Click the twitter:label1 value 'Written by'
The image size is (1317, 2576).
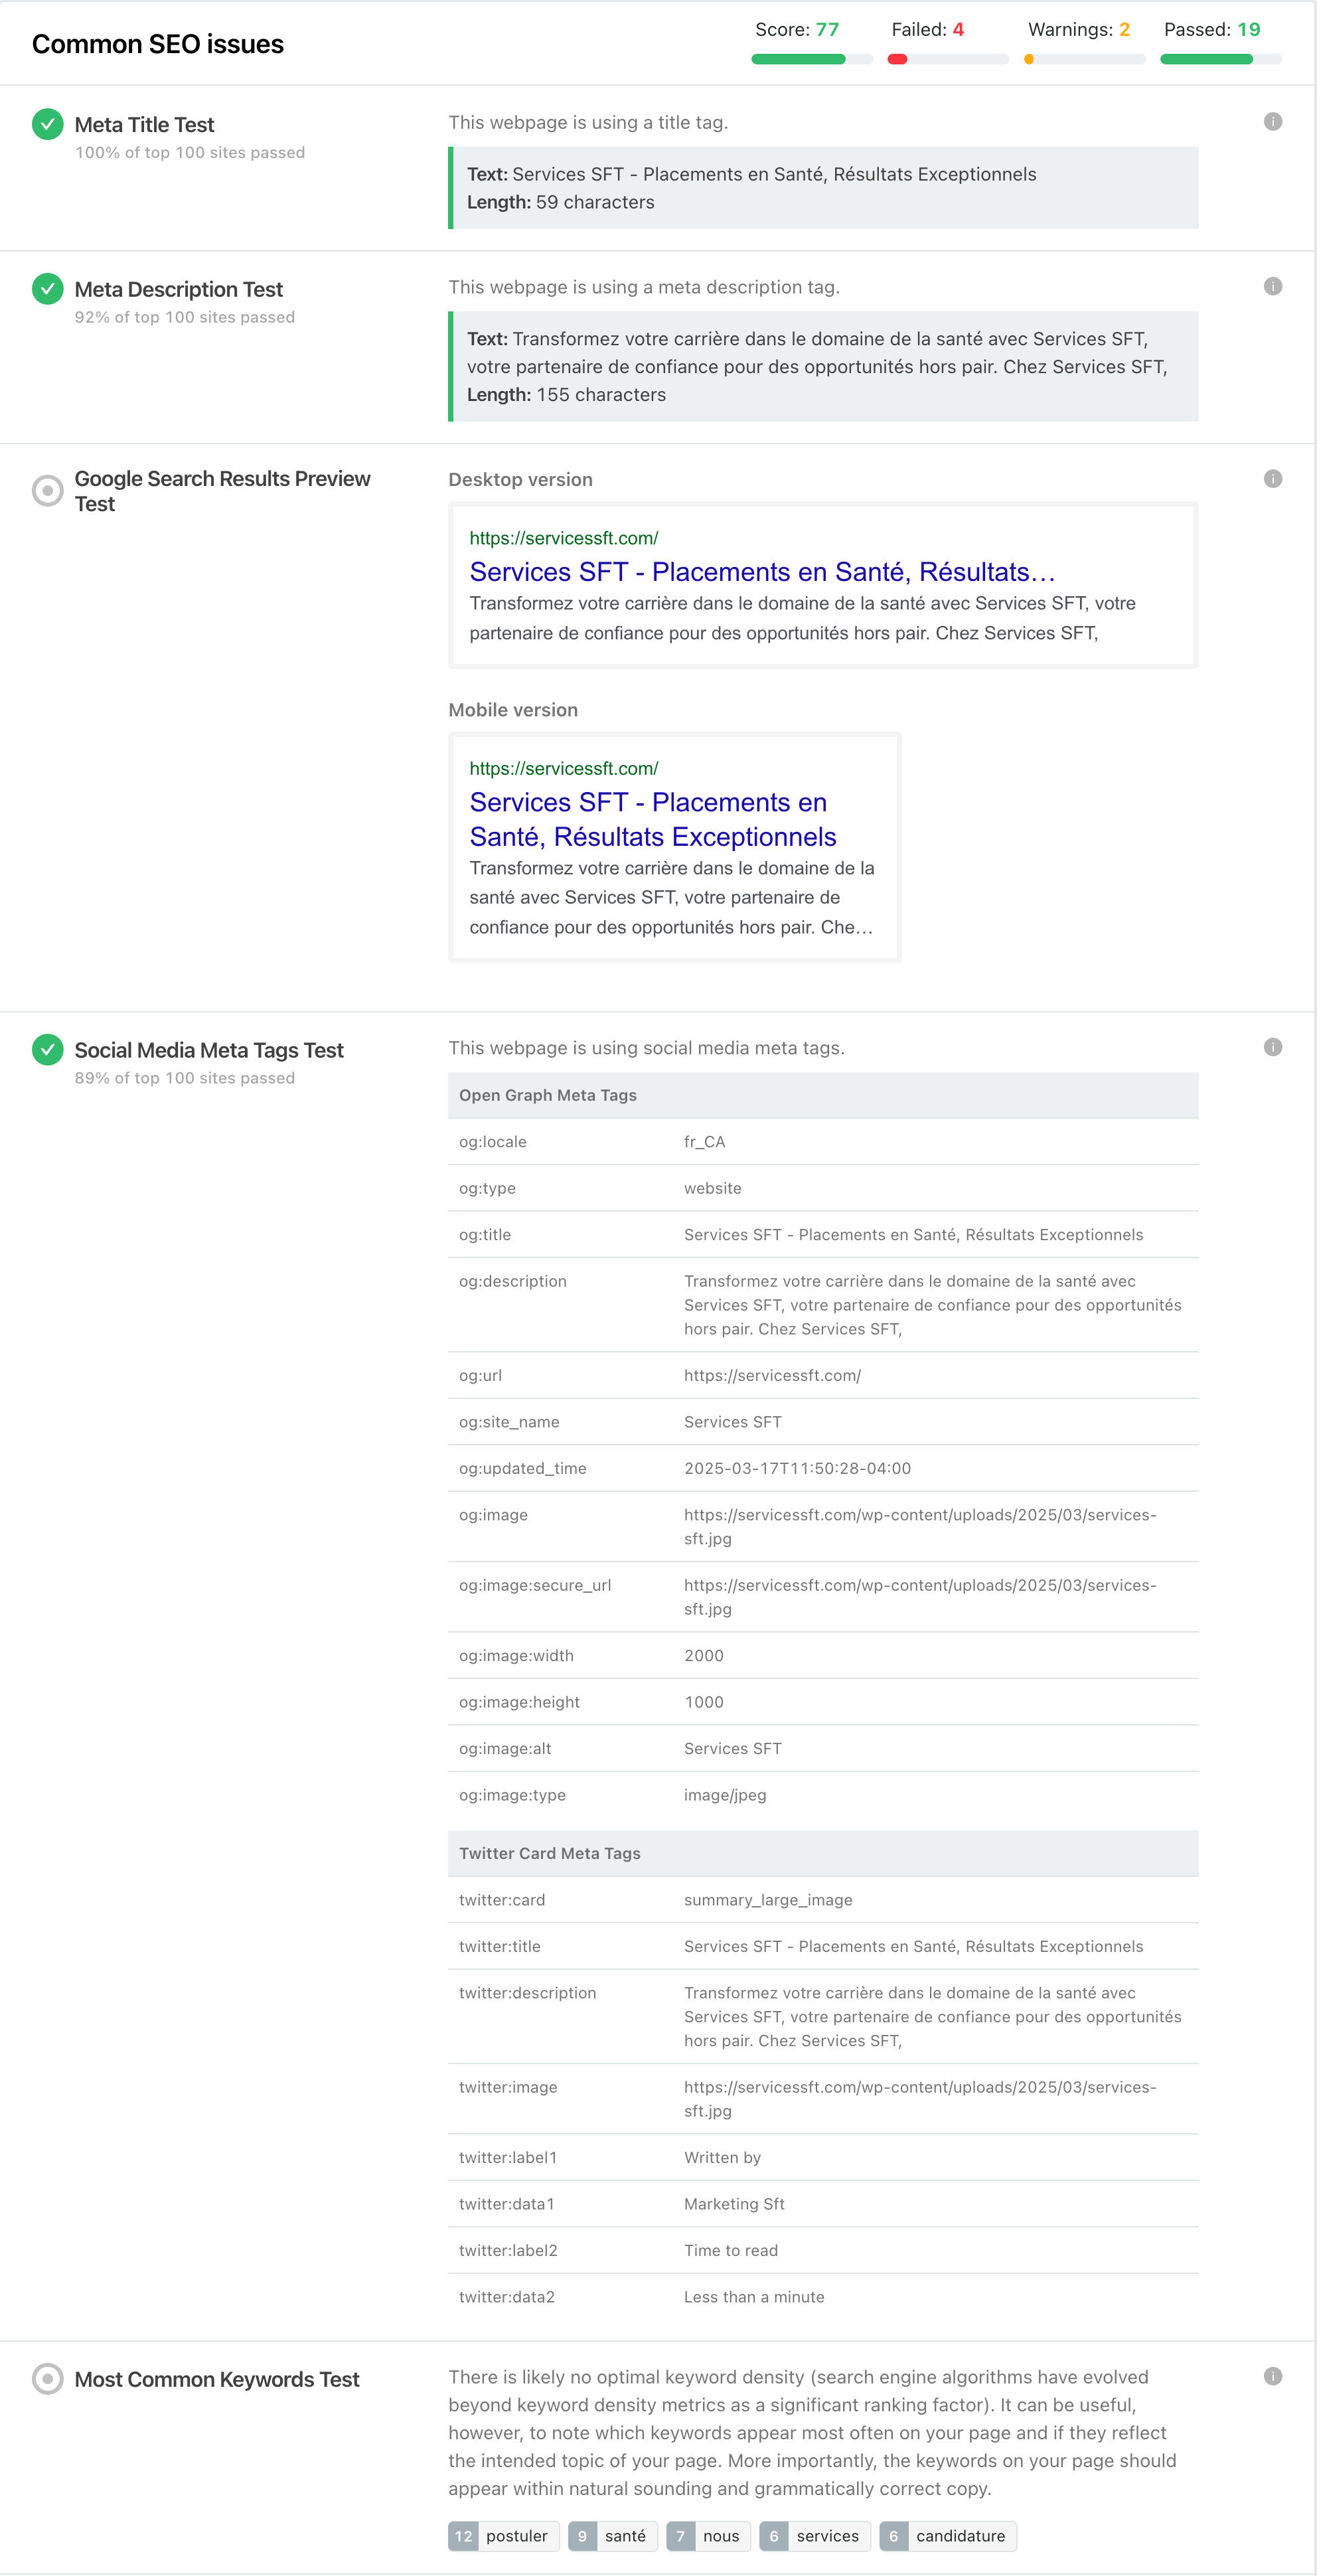point(722,2157)
